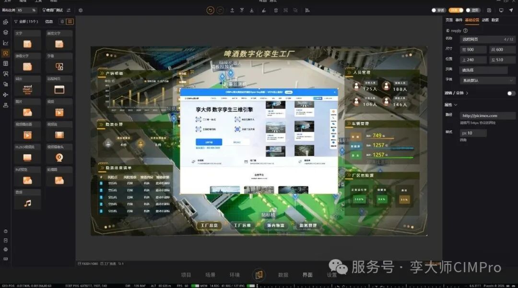This screenshot has width=518, height=288.
Task: Close the embedded web page with X
Action: point(335,92)
